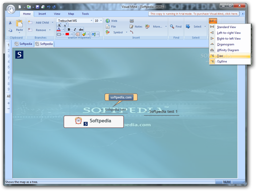The width and height of the screenshot is (257, 191).
Task: Open the font size 10 dropdown
Action: [101, 21]
